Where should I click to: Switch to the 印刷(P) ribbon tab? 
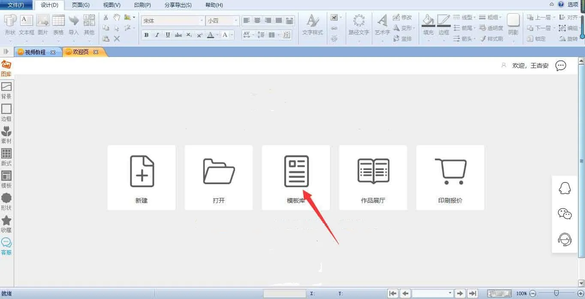tap(142, 5)
